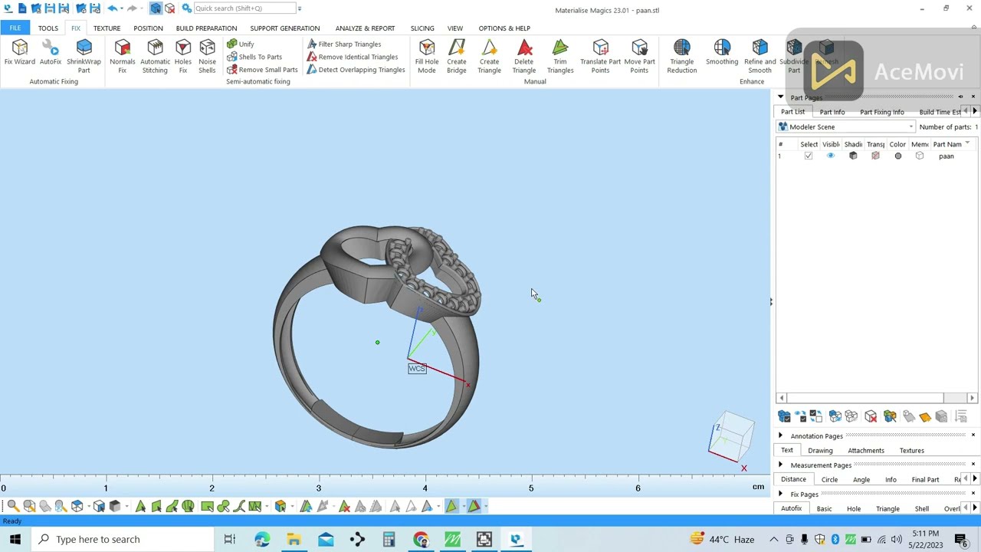Expand part list column options arrow
The height and width of the screenshot is (552, 981).
click(967, 143)
